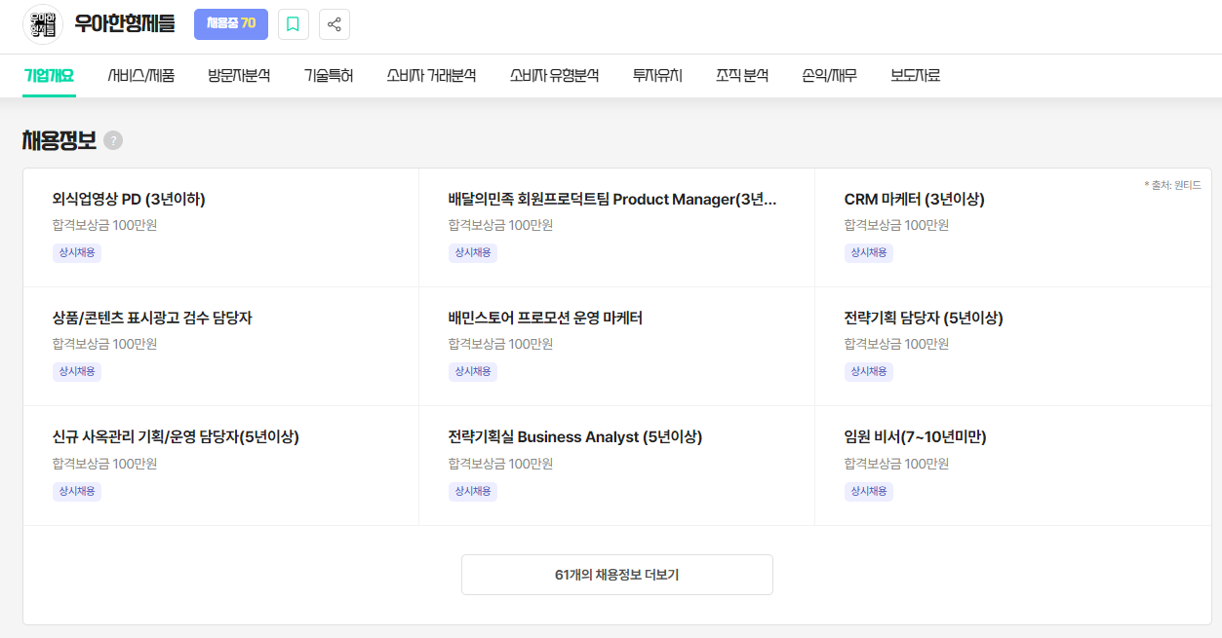The image size is (1222, 638).
Task: Open the CRM 마케터 (3년이상) posting
Action: (x=915, y=200)
